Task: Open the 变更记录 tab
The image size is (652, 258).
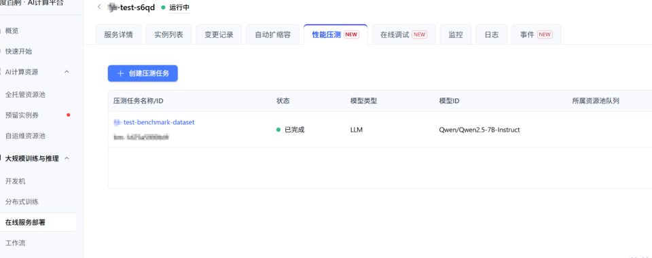Action: [219, 35]
